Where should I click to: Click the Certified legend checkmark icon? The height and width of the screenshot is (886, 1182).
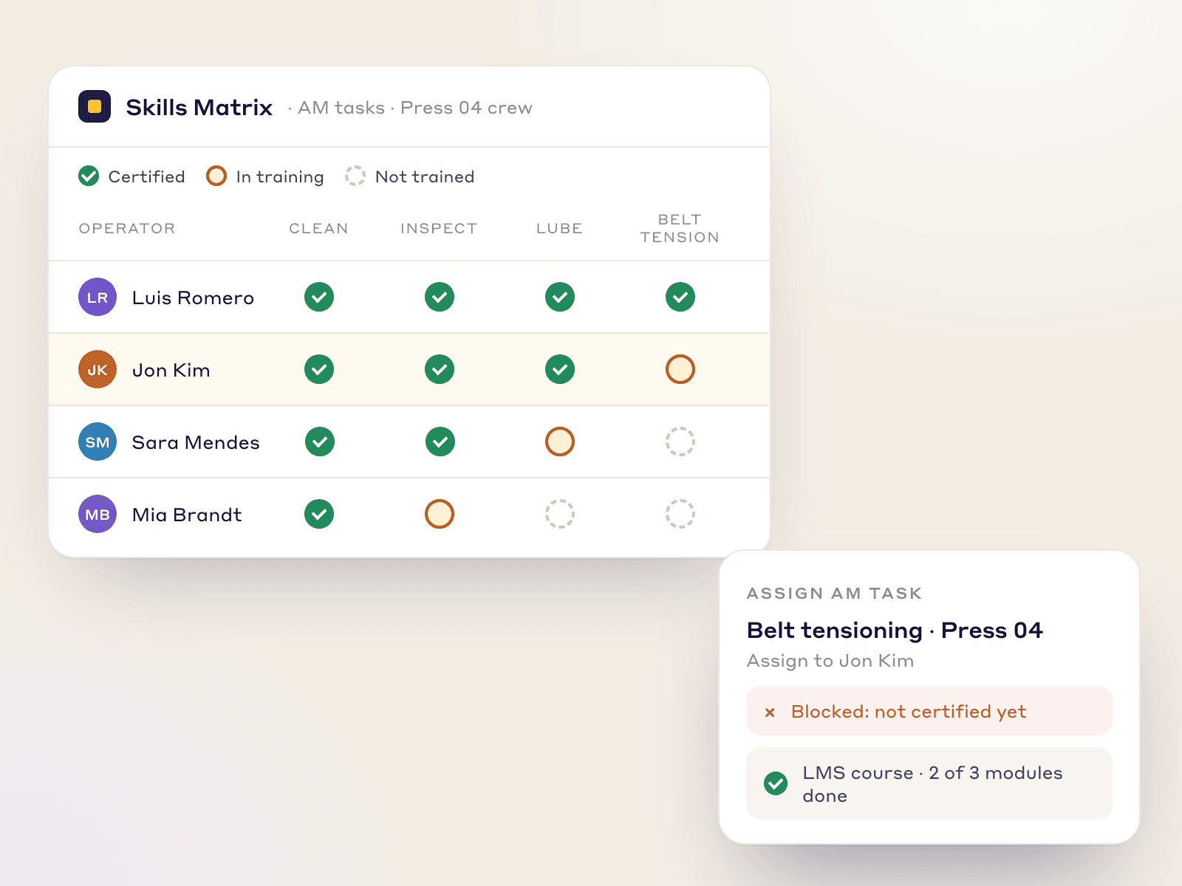tap(89, 176)
